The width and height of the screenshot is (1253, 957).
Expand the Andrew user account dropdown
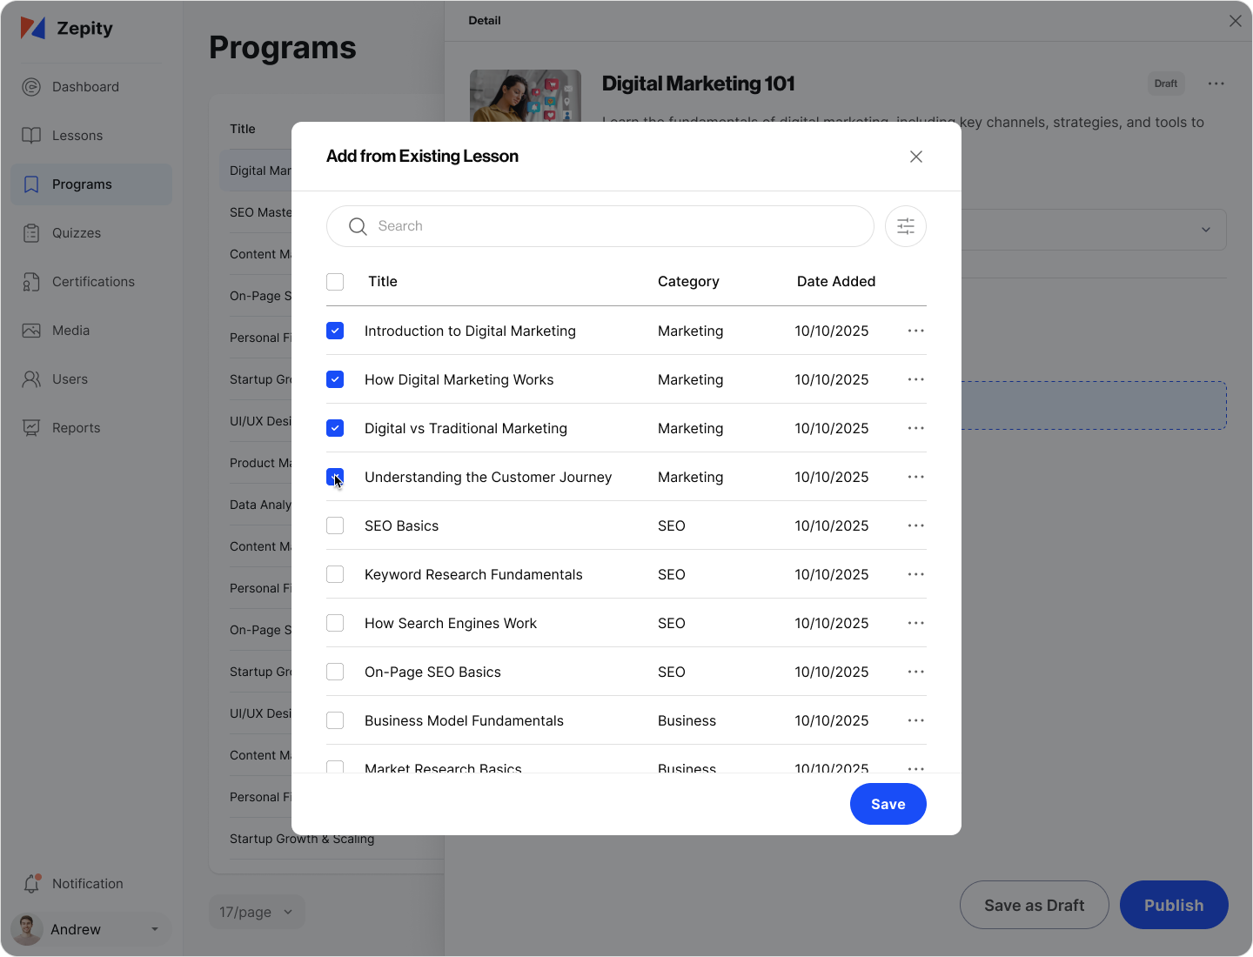pyautogui.click(x=154, y=929)
